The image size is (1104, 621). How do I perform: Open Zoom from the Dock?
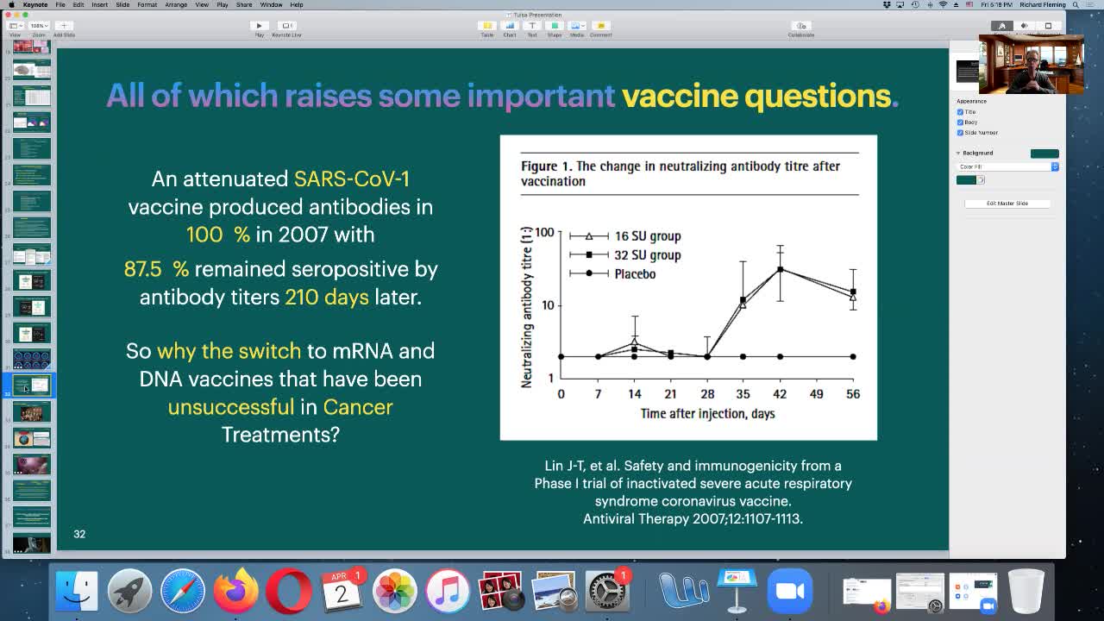(x=790, y=592)
